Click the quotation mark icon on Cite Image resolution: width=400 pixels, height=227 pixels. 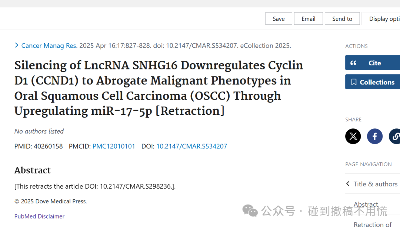(x=353, y=63)
